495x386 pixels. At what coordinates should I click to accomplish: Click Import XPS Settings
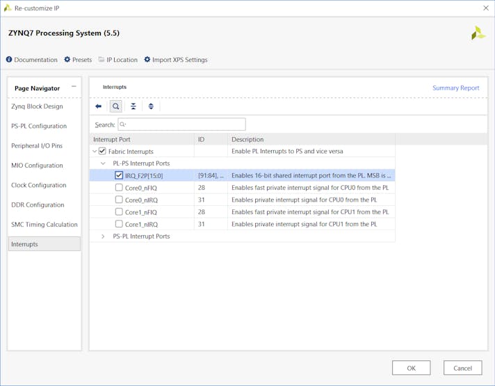[179, 60]
